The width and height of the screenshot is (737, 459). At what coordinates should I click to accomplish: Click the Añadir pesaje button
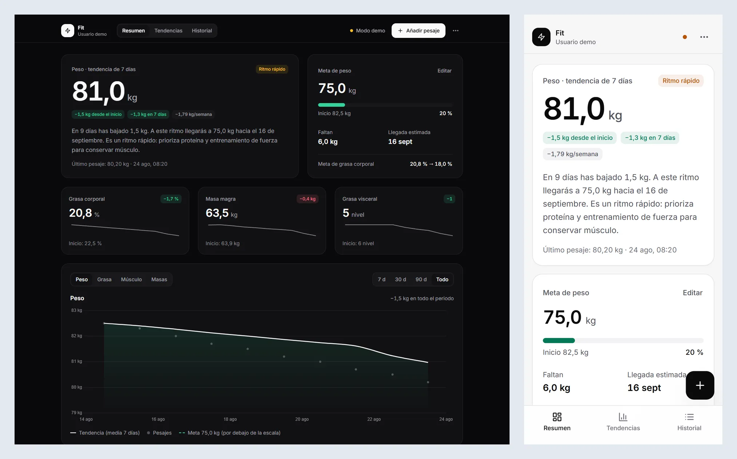[419, 31]
